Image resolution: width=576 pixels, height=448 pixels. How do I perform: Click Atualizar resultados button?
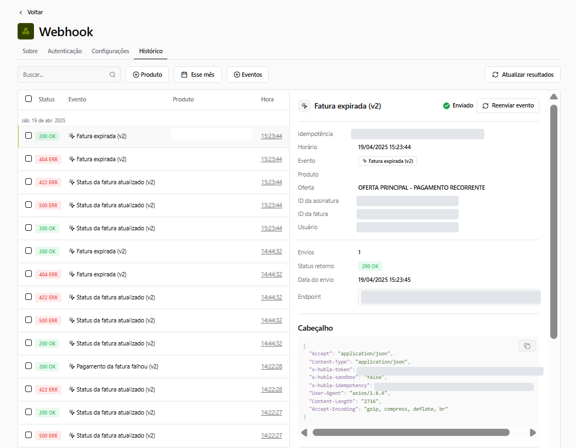(x=523, y=75)
